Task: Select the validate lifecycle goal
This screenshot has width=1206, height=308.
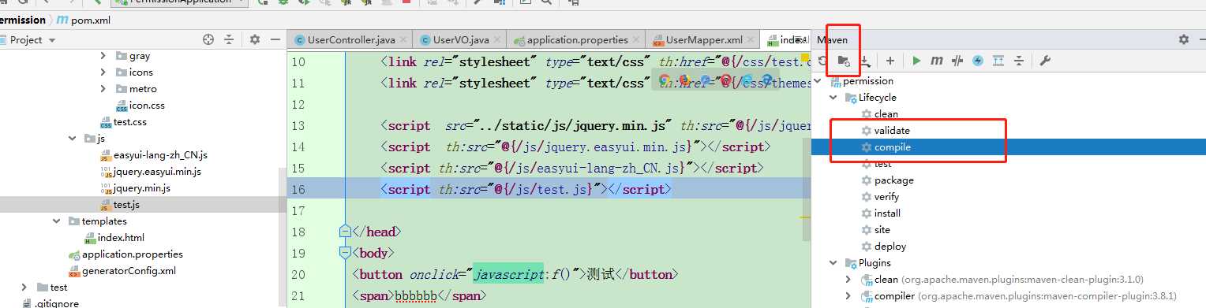Action: coord(886,131)
